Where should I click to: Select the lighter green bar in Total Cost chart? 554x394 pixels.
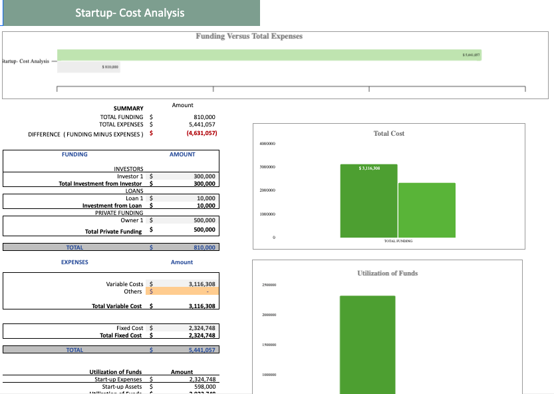[x=427, y=210]
